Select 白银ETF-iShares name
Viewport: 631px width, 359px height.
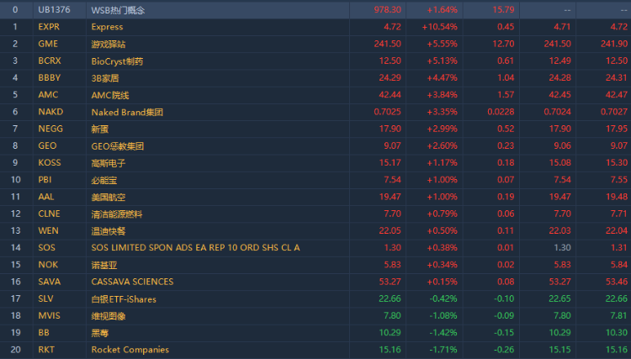click(124, 299)
